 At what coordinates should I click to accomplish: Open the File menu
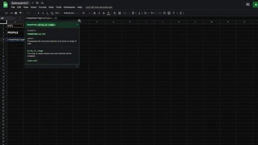pyautogui.click(x=13, y=7)
